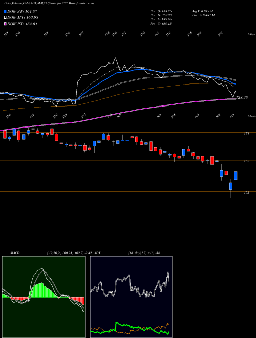This screenshot has height=338, width=256.
Task: Click the '<Lows' label at right edge
Action: (x=252, y=116)
